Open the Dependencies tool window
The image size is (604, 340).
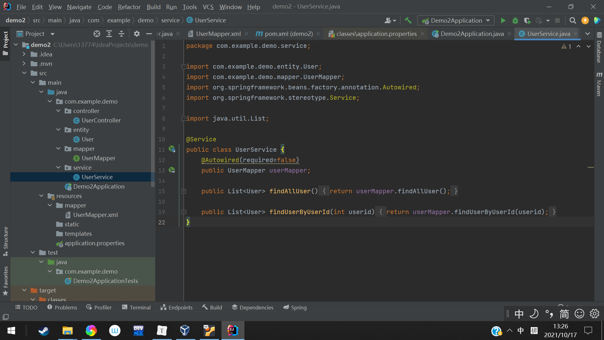(x=253, y=307)
